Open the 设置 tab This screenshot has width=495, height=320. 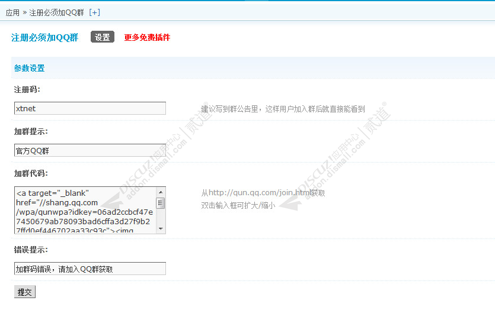tap(103, 37)
